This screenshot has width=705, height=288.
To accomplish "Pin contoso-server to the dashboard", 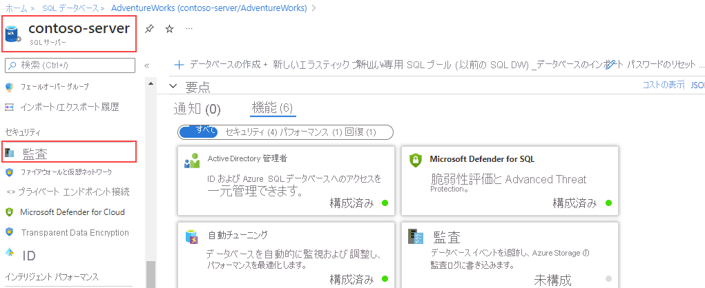I will tap(149, 29).
